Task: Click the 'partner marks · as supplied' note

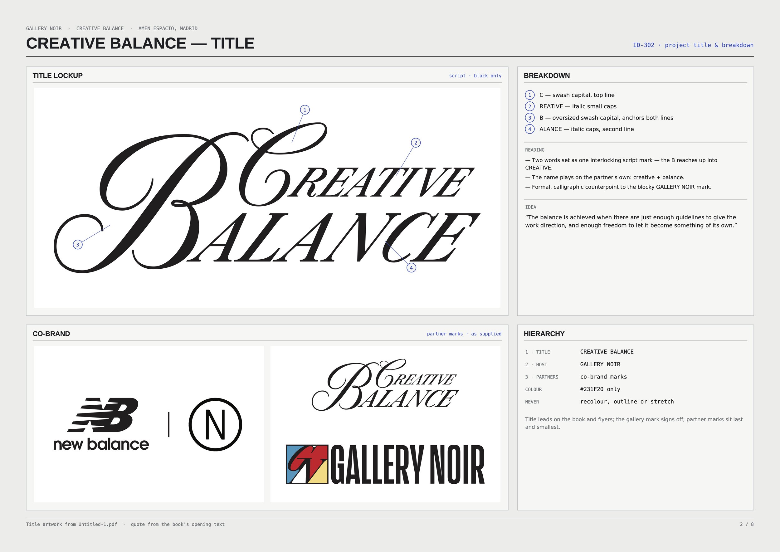Action: 464,334
